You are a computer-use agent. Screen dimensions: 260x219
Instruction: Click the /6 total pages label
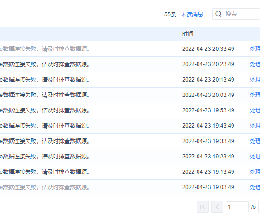(x=253, y=207)
